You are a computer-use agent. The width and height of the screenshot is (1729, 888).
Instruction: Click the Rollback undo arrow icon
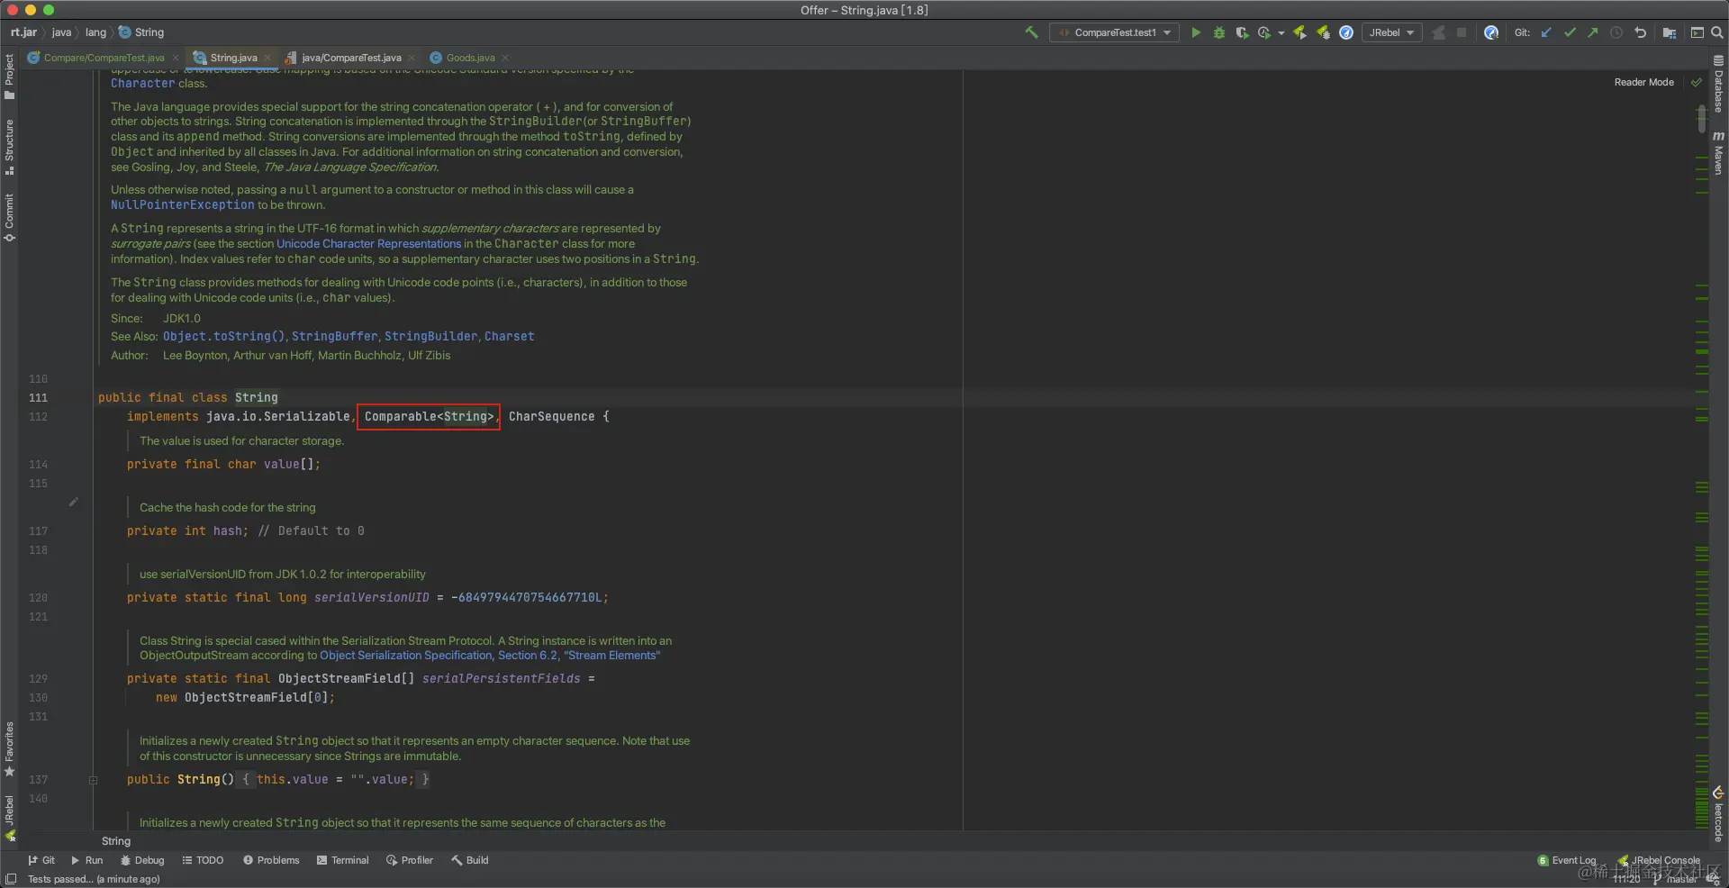pos(1640,32)
